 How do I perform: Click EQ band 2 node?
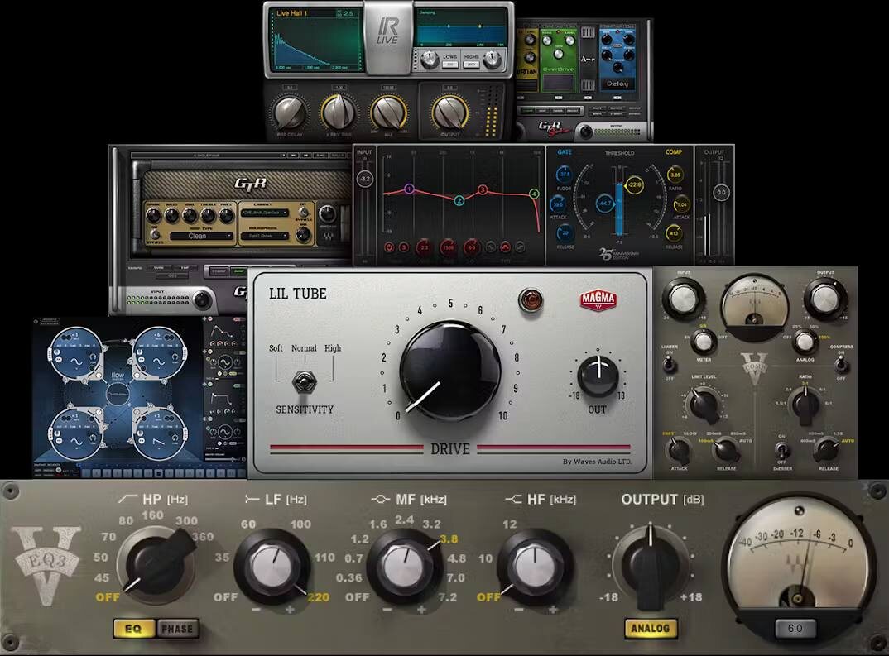pyautogui.click(x=459, y=200)
